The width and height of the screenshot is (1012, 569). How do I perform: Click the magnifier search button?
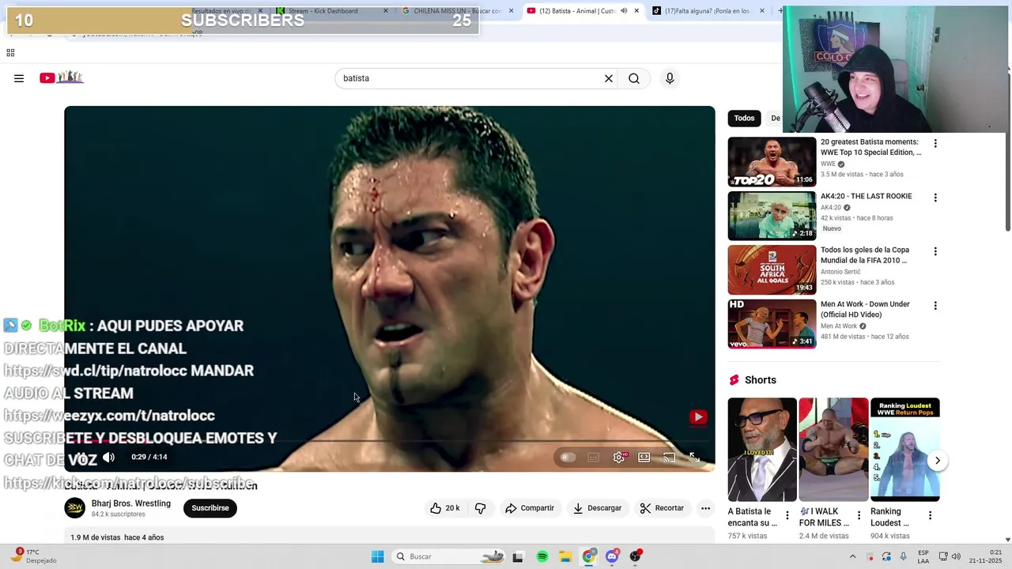pos(634,78)
